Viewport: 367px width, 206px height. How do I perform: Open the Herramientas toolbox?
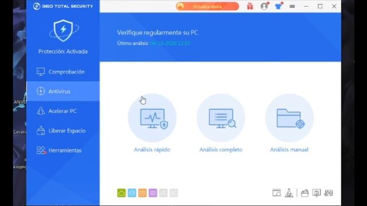(63, 150)
